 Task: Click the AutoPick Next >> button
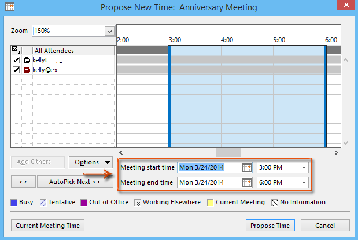75,181
